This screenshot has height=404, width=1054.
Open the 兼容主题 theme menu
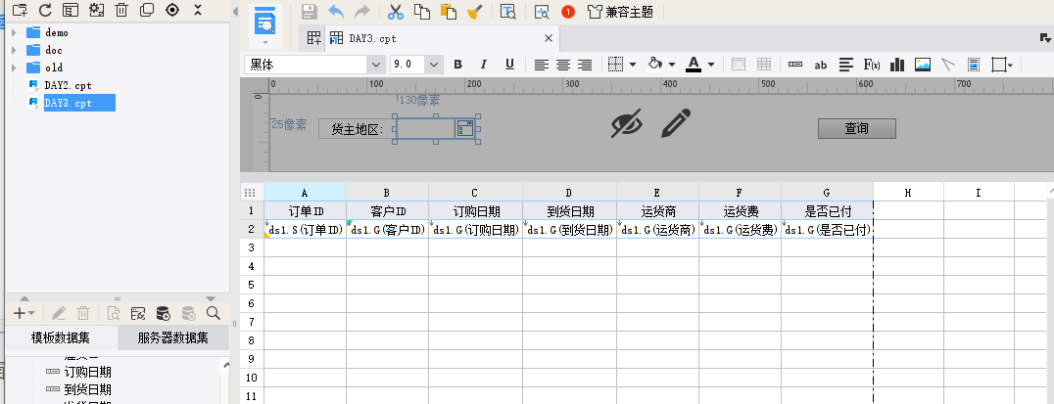pyautogui.click(x=620, y=12)
